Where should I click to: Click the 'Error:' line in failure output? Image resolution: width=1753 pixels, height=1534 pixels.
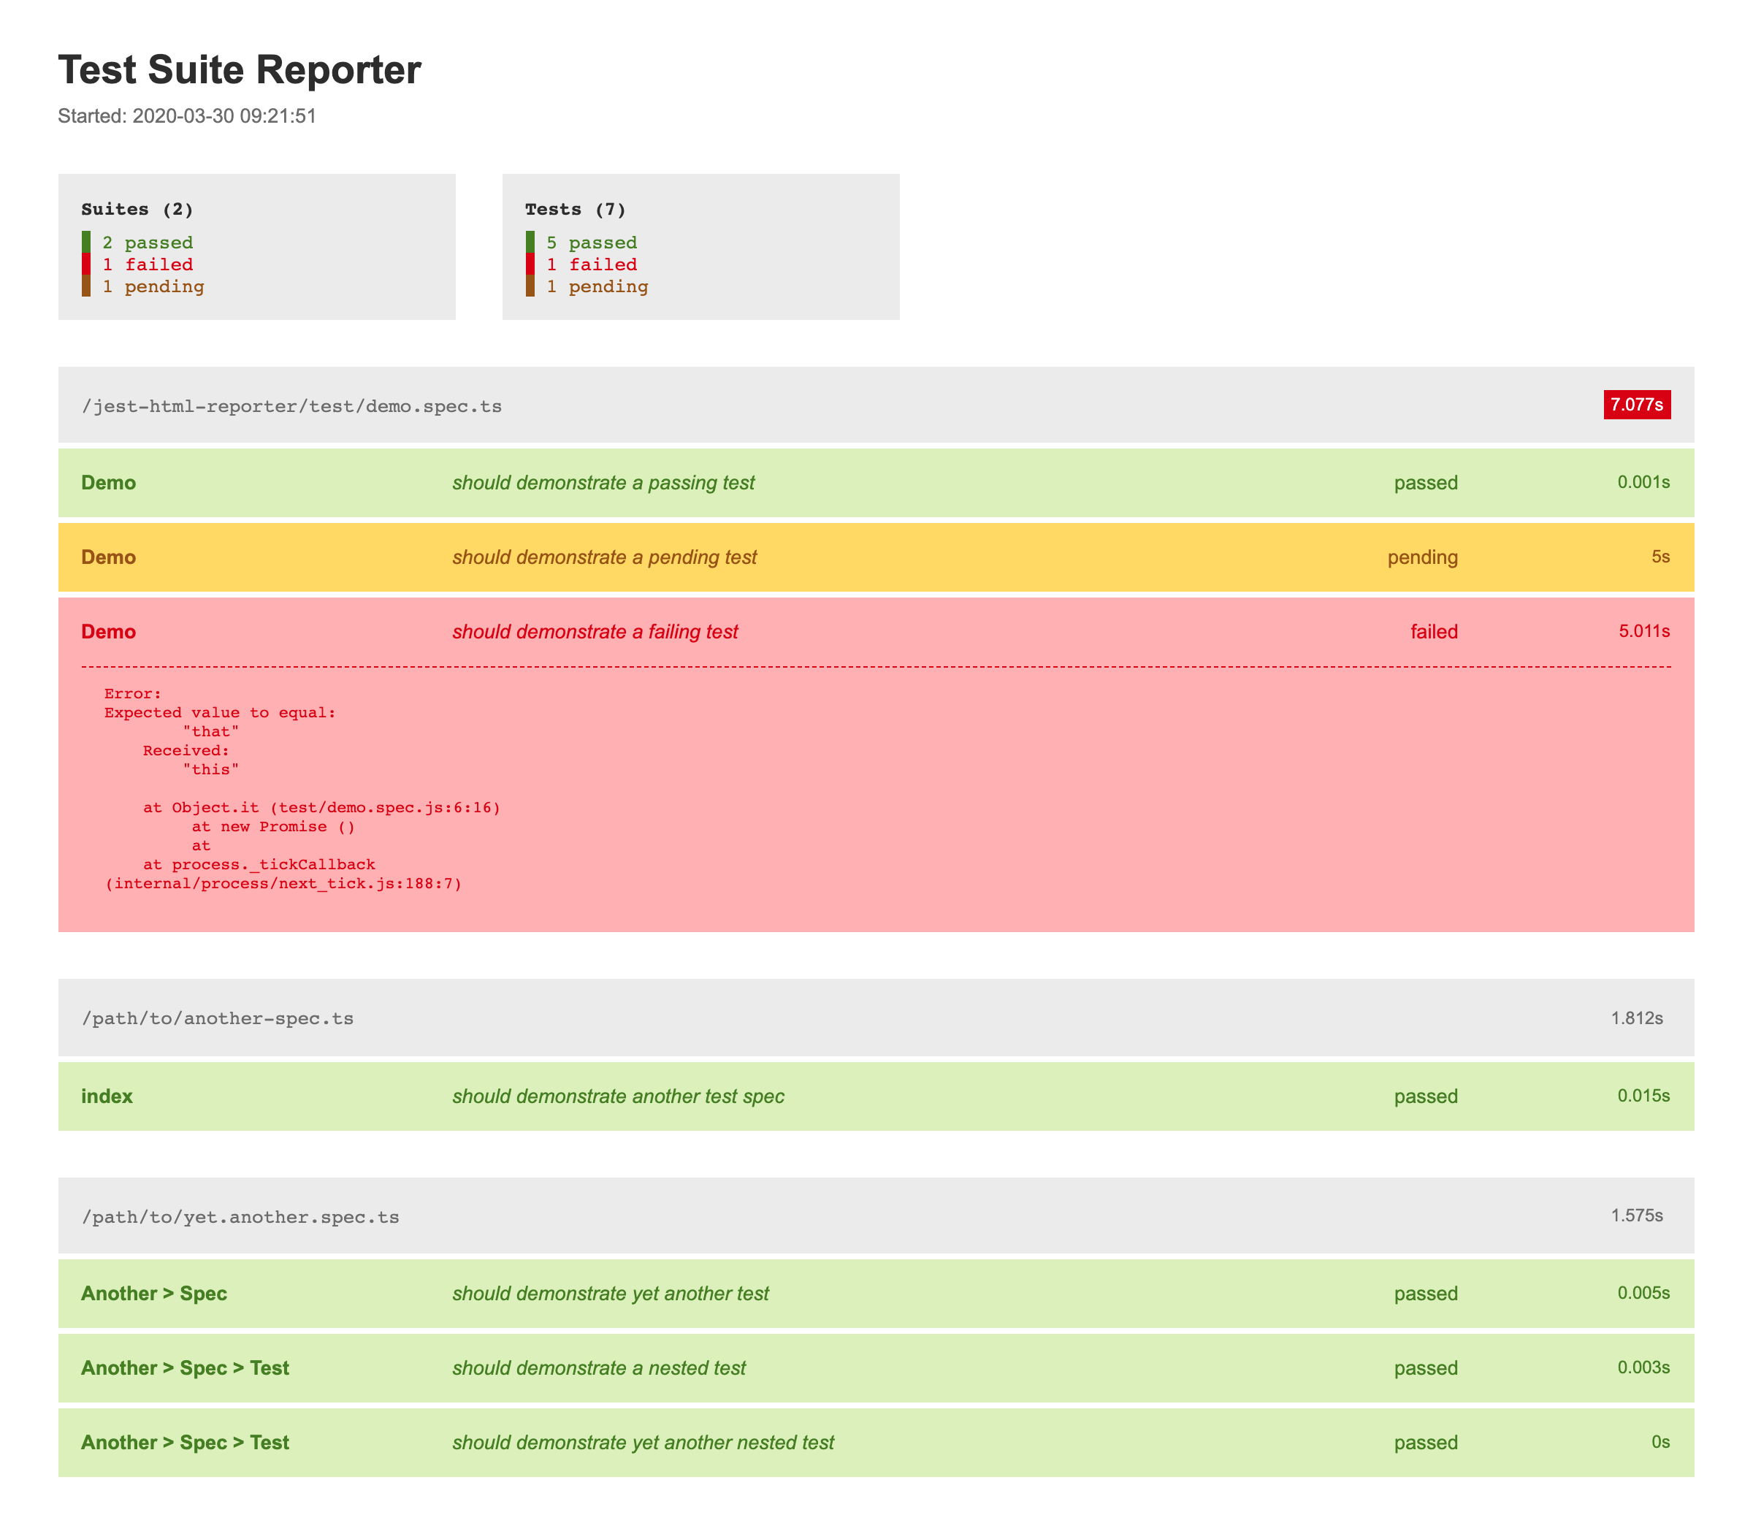[x=133, y=693]
